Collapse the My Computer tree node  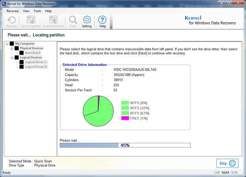point(7,44)
